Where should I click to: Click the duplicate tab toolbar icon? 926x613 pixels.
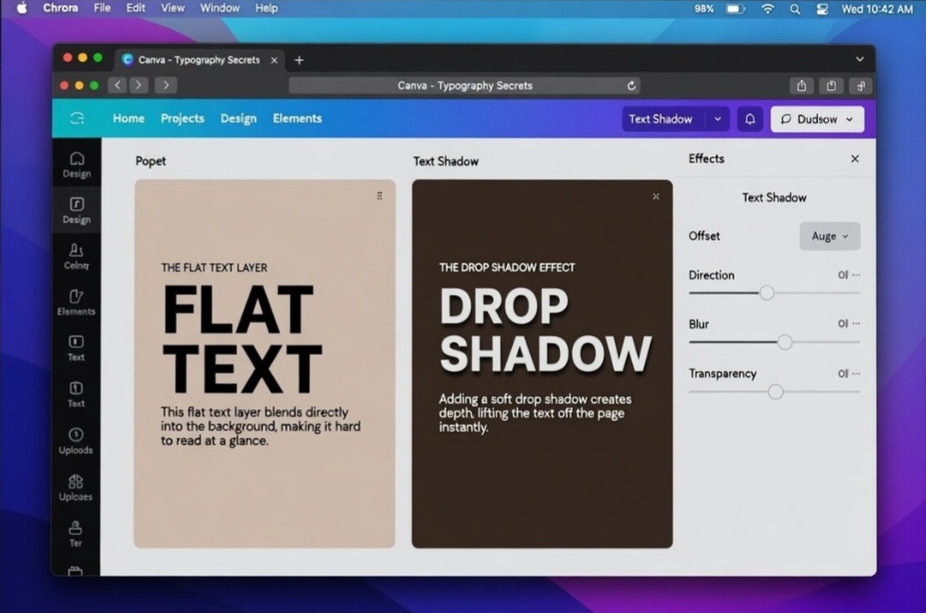pos(831,86)
